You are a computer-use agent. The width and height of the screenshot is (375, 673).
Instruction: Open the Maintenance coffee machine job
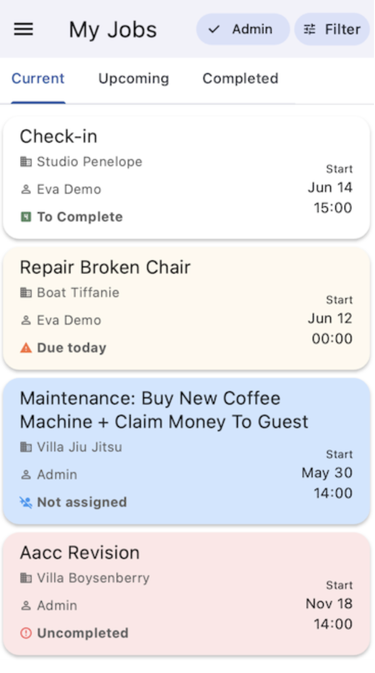186,410
